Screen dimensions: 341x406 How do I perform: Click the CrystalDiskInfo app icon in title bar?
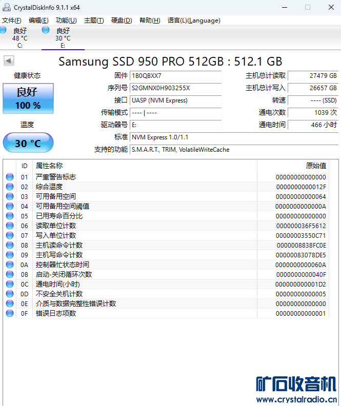pos(6,7)
